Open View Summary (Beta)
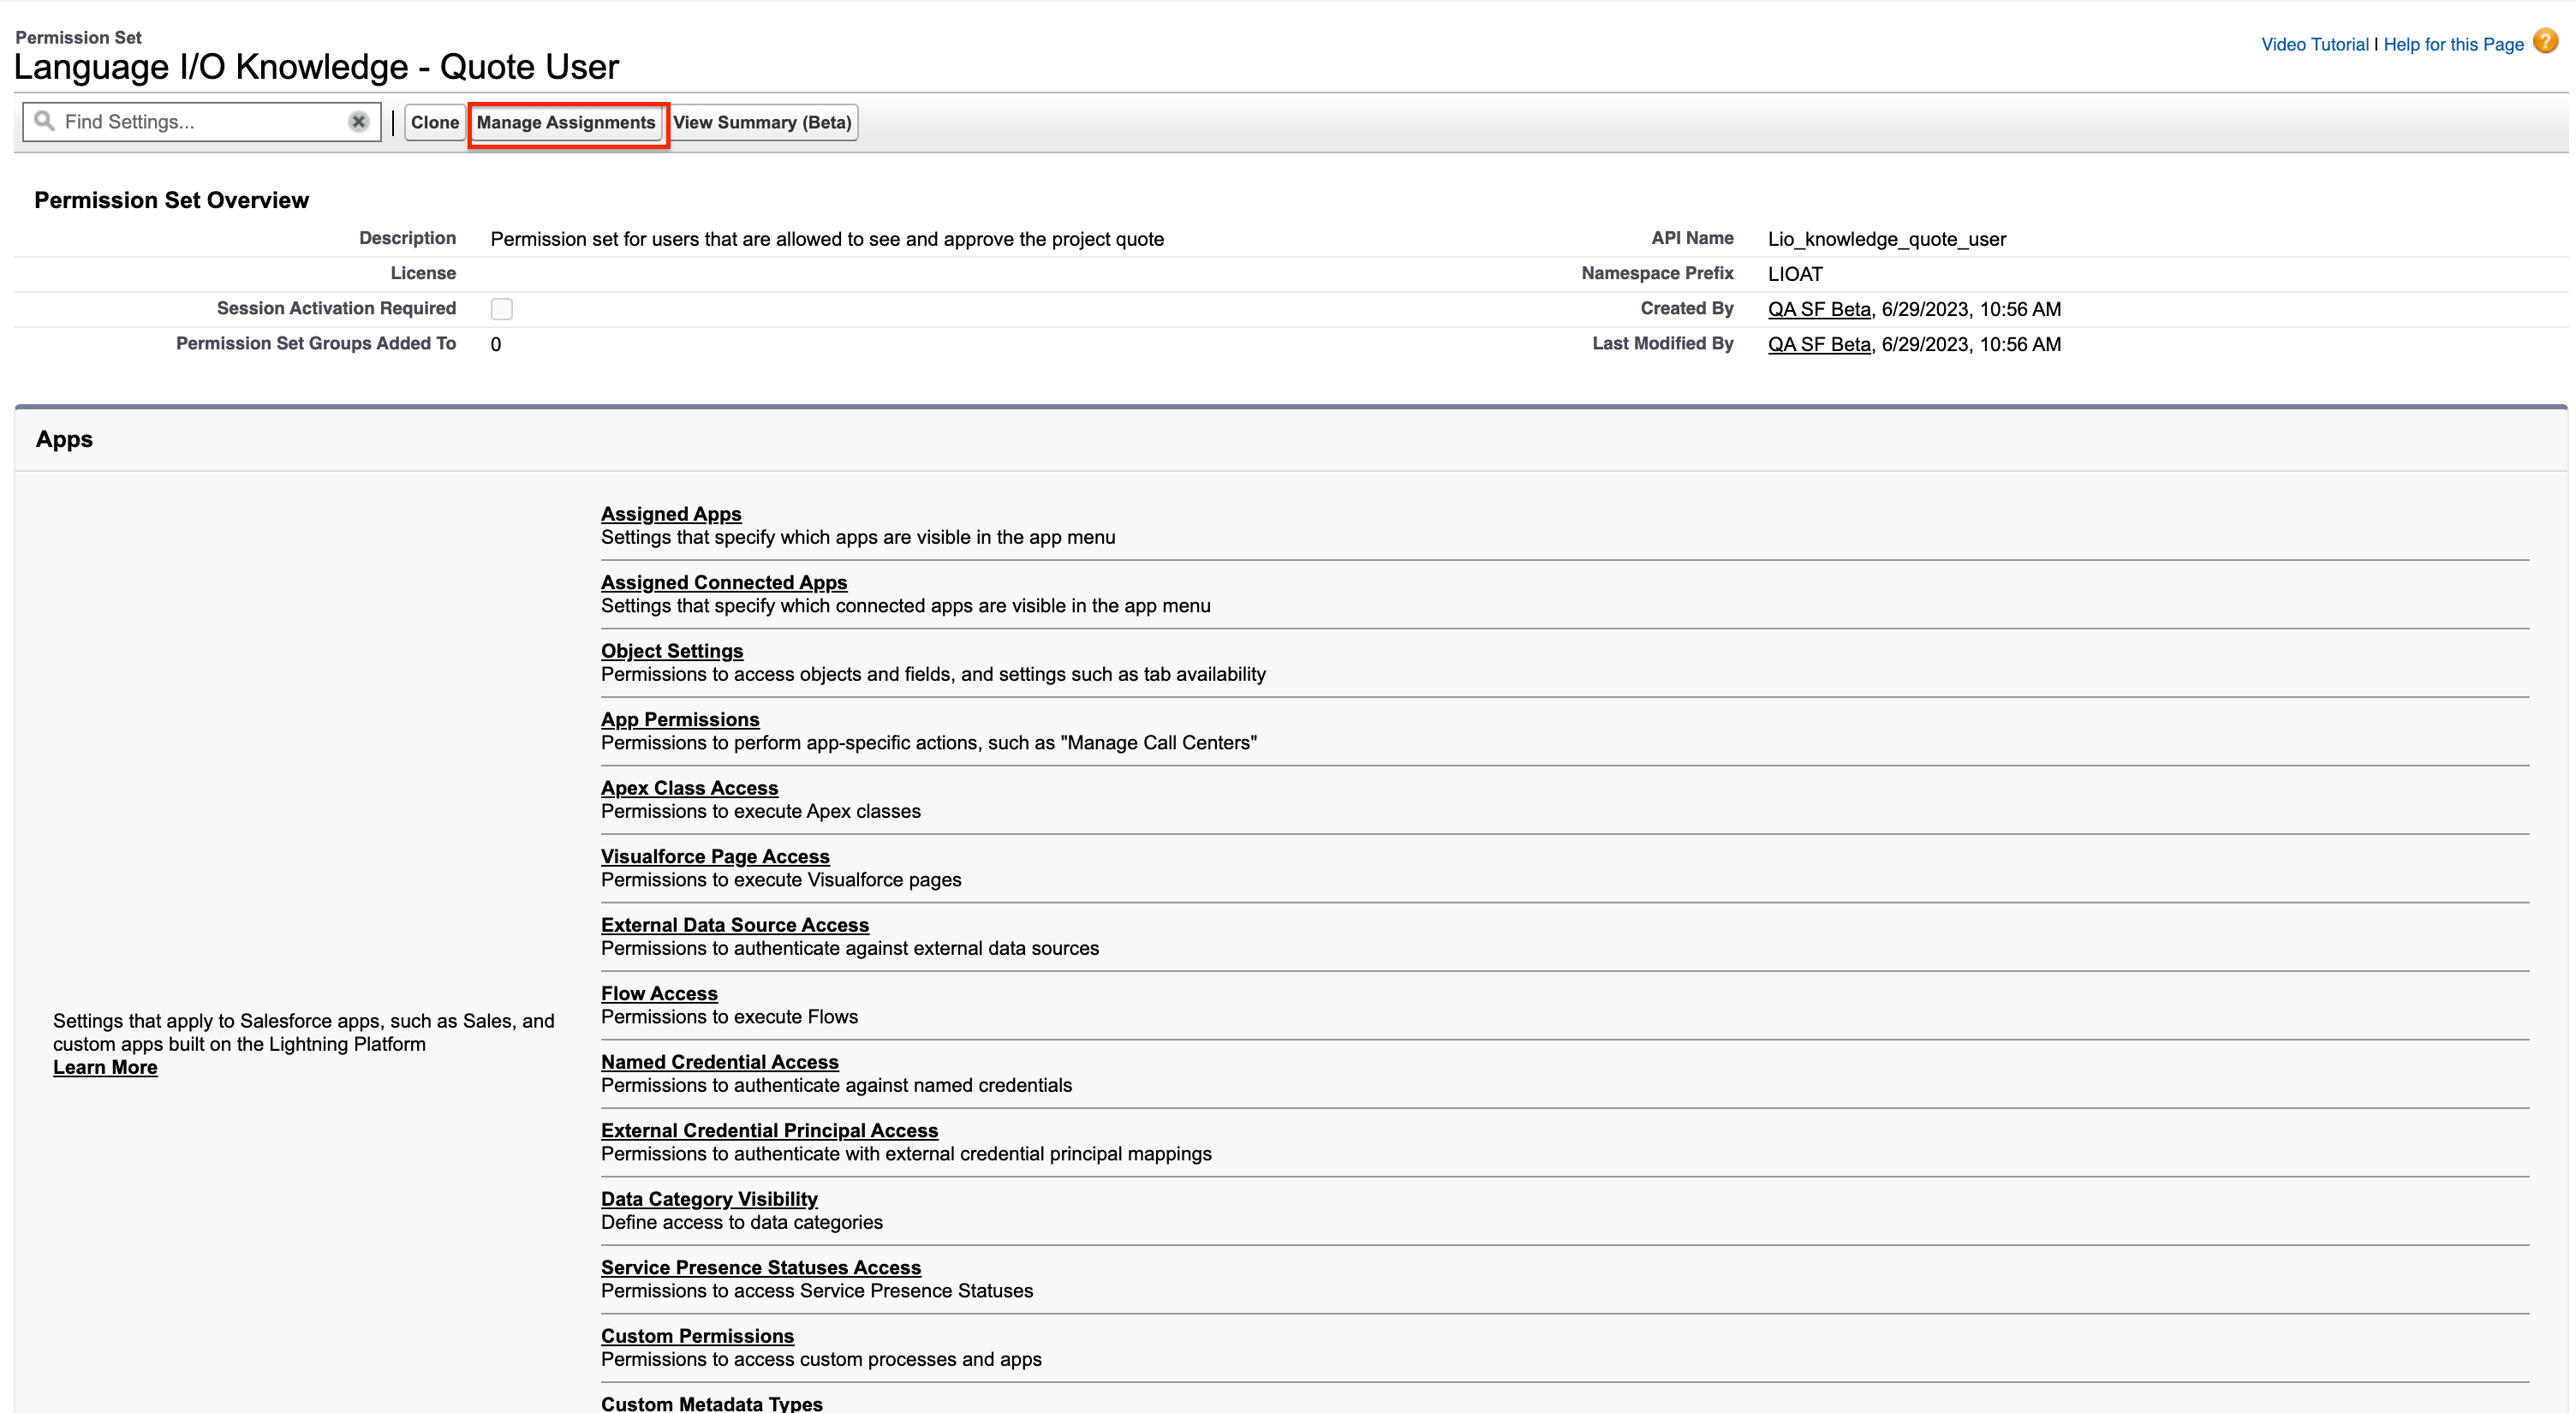This screenshot has width=2576, height=1413. pos(762,122)
